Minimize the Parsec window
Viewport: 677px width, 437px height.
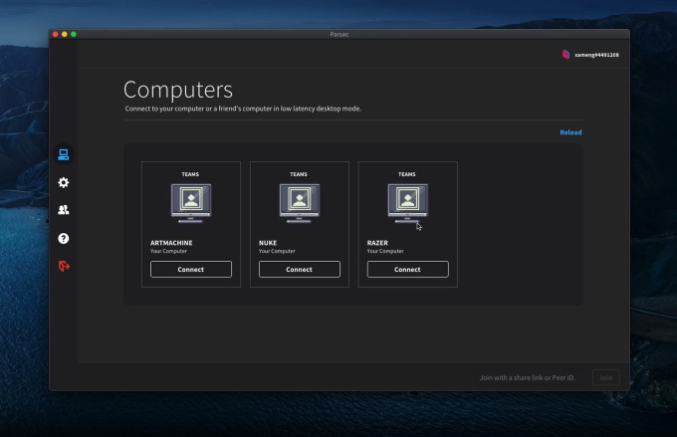pos(65,35)
